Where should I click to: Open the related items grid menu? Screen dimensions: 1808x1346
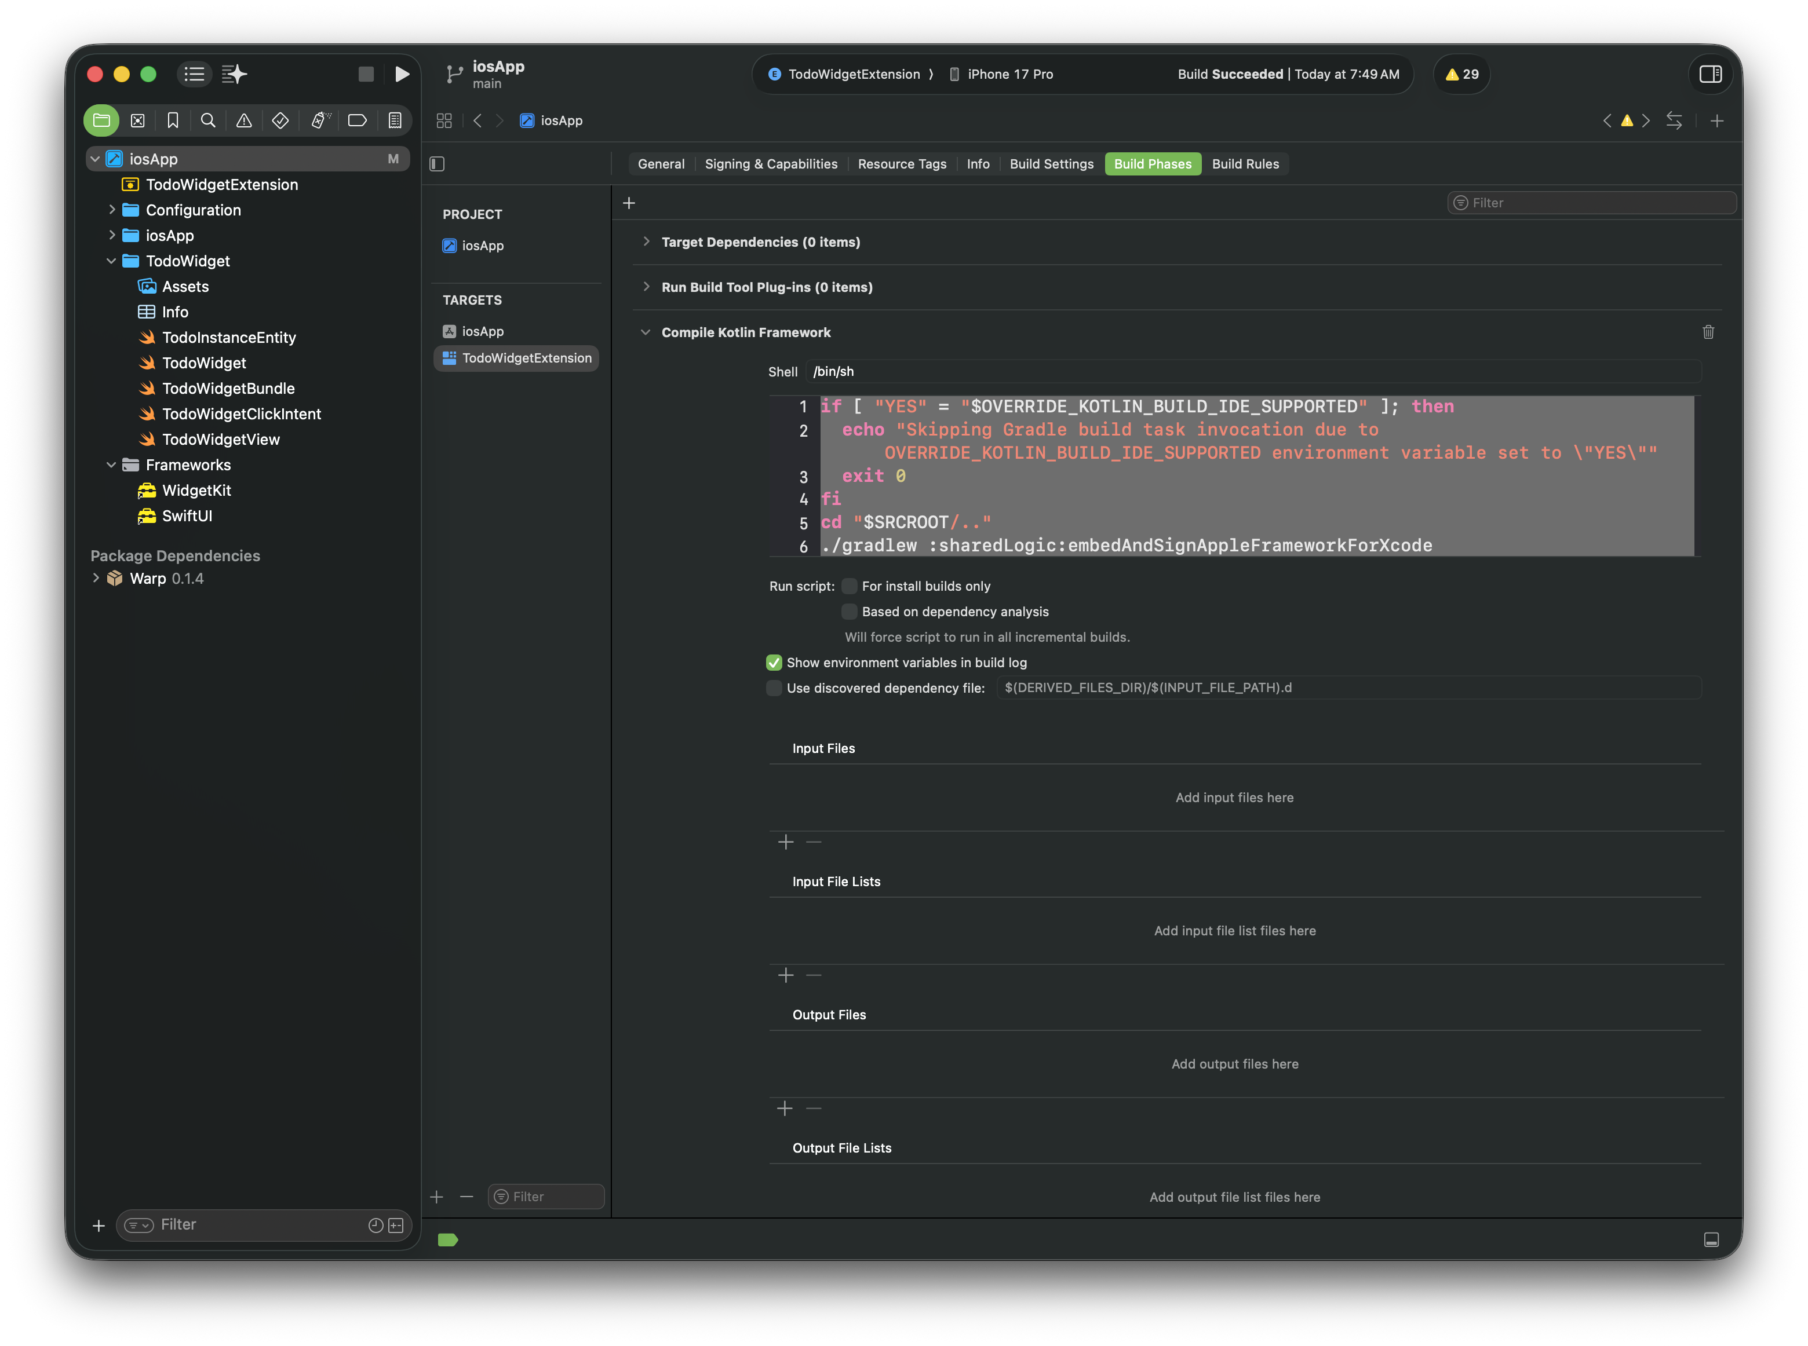point(444,120)
